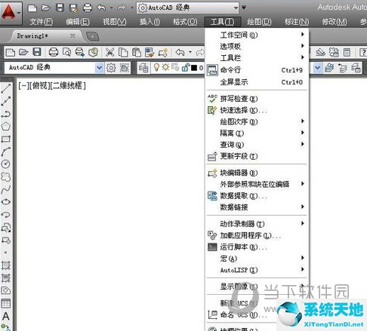Screen dimensions: 367x331
Task: Switch to the Drawing1* tab
Action: coord(32,36)
